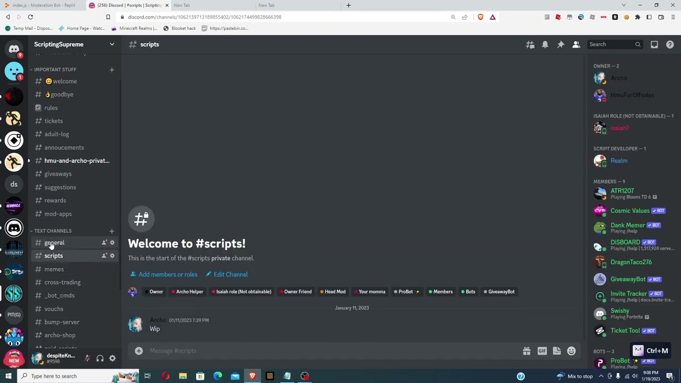Open the mod-apps channel

[x=74, y=214]
